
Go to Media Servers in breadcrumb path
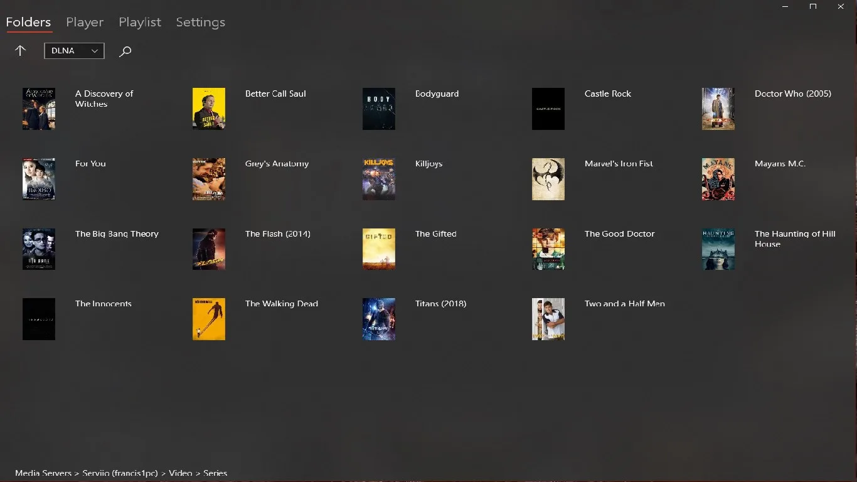tap(43, 473)
